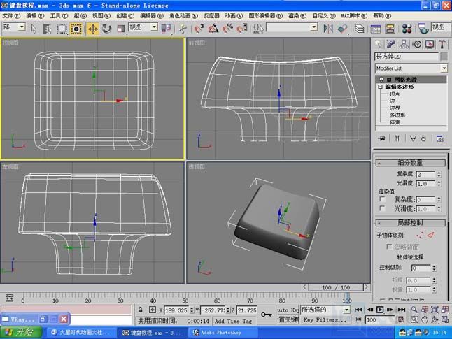This screenshot has width=452, height=339.
Task: Select the Move tool in the toolbar
Action: [92, 28]
